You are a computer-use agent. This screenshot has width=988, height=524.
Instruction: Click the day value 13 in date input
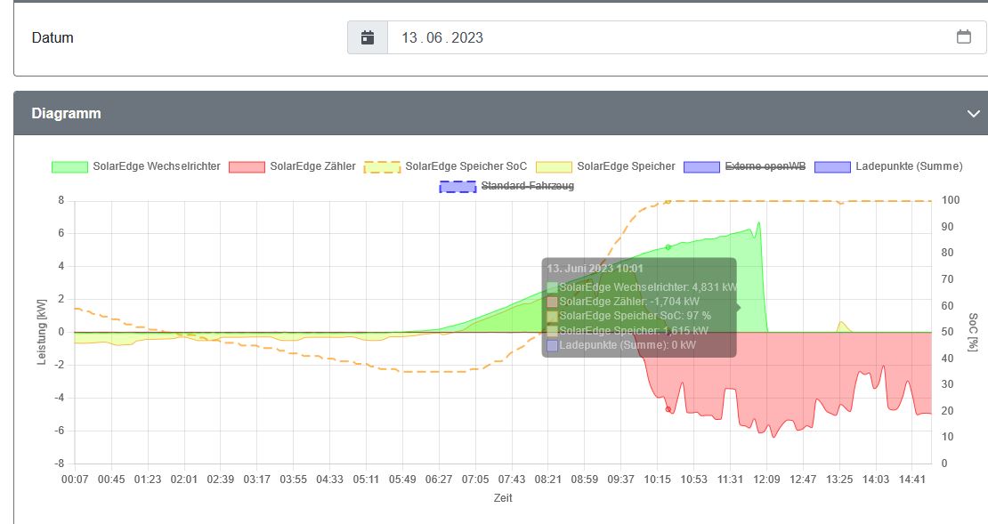(409, 38)
